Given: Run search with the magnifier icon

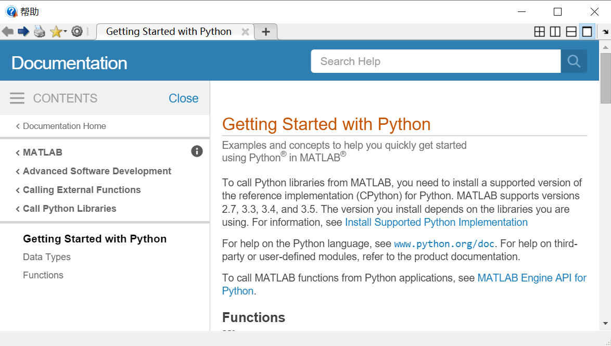Looking at the screenshot, I should pos(574,61).
